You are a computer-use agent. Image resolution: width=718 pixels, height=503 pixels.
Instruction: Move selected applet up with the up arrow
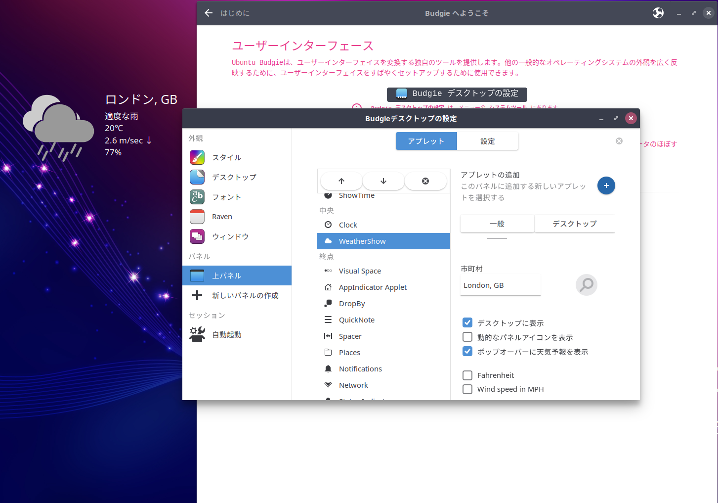341,181
